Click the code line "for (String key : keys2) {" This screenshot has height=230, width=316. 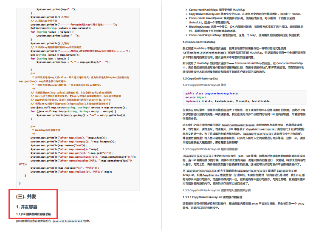(50, 59)
